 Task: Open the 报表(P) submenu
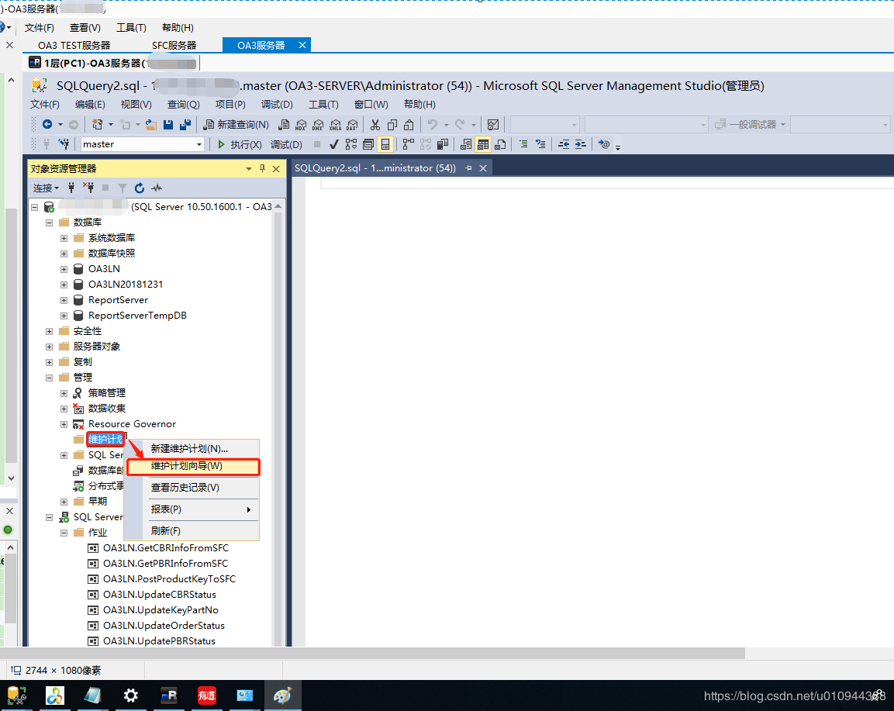193,509
